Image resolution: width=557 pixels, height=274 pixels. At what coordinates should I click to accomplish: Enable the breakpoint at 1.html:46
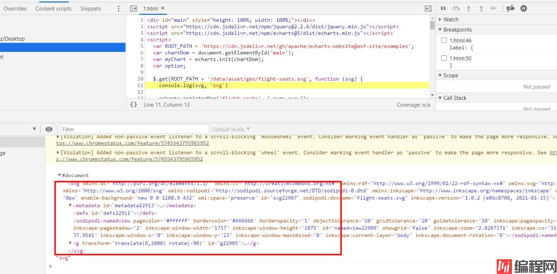tap(444, 40)
